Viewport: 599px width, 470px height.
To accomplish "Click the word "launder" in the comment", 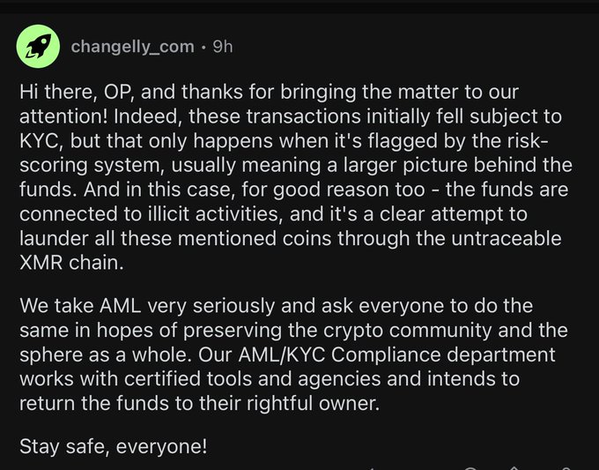I will coord(55,238).
